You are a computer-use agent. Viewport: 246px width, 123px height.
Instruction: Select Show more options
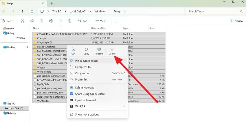click(x=98, y=114)
